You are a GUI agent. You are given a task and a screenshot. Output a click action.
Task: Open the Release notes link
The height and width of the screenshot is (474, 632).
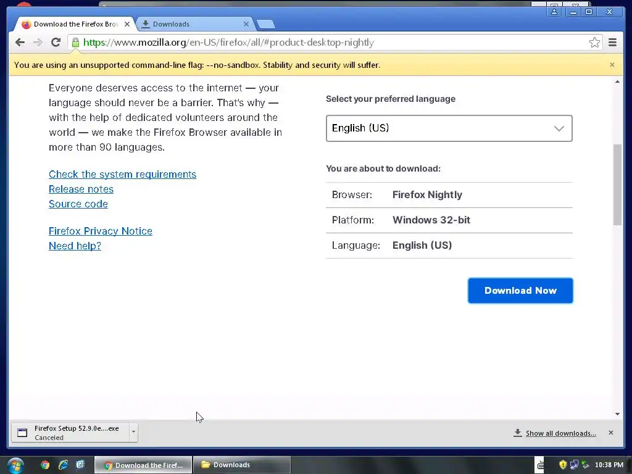tap(81, 189)
